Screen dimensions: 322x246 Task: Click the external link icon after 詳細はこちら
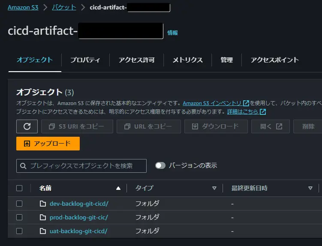(x=263, y=112)
